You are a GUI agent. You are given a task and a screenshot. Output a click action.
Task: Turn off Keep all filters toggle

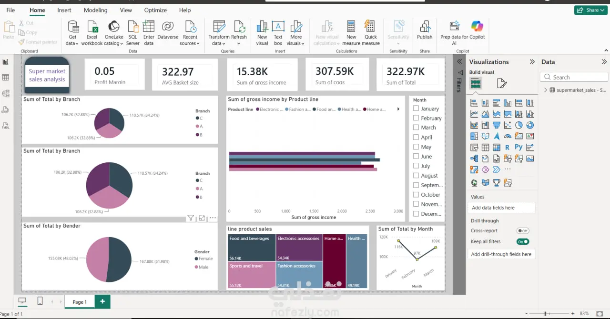(523, 241)
